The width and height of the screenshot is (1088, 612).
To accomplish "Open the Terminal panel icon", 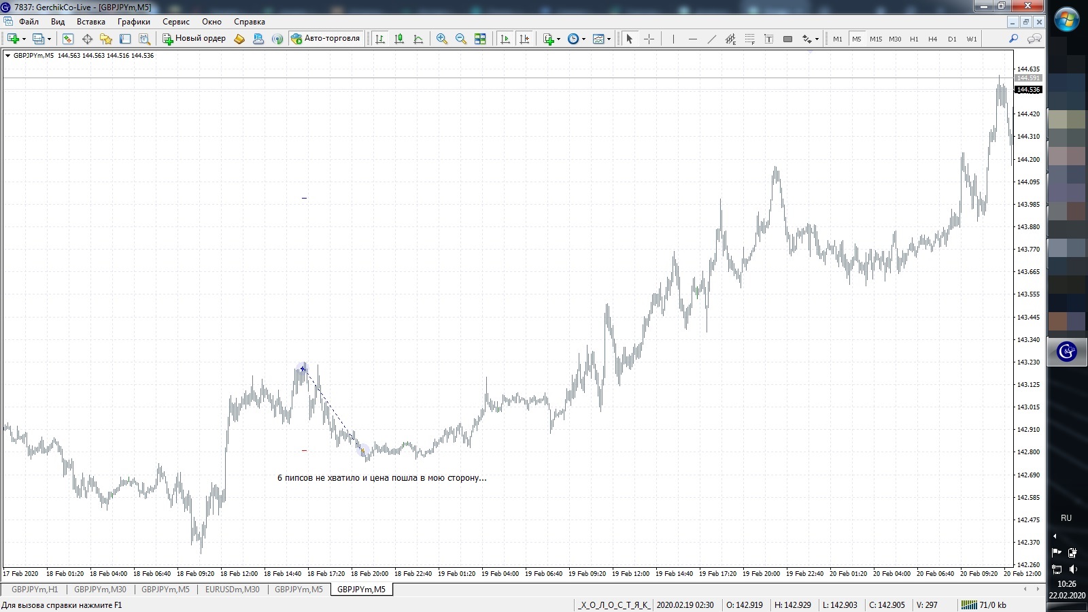I will pos(125,39).
